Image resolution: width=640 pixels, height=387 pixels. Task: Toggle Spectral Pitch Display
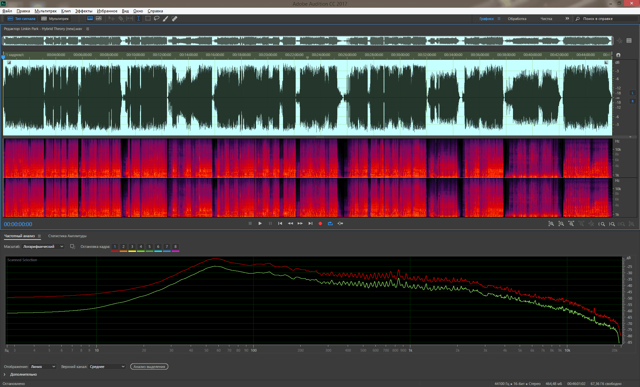pos(99,19)
